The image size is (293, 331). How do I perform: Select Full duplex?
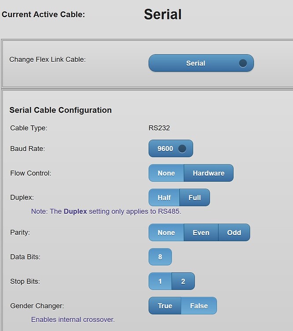(195, 197)
